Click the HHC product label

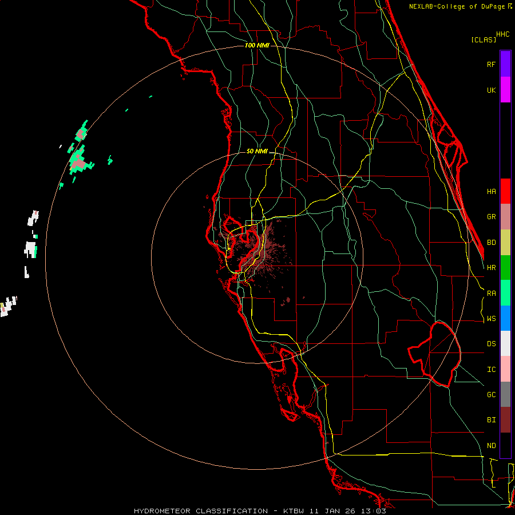502,34
